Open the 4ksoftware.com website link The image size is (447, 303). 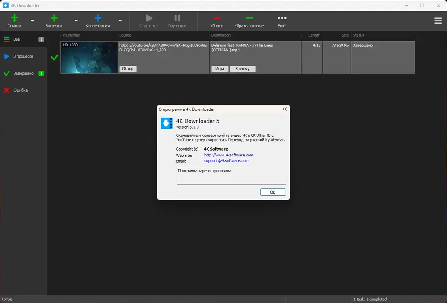coord(228,155)
